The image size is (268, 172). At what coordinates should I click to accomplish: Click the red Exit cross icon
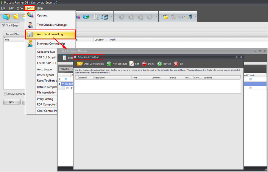(176, 64)
